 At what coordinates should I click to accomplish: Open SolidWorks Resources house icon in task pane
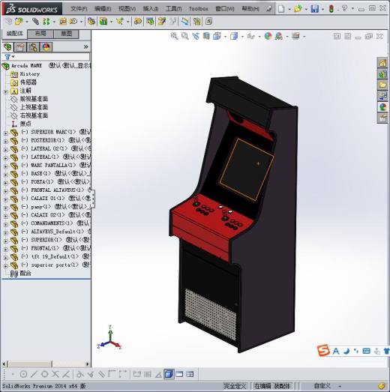tap(382, 63)
